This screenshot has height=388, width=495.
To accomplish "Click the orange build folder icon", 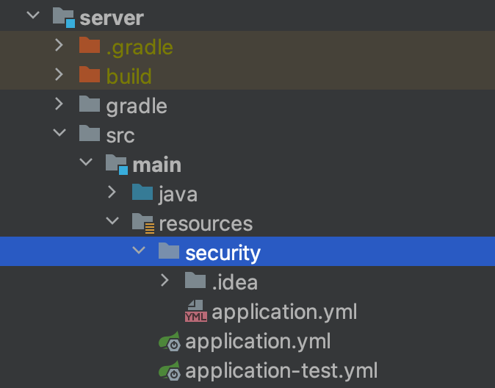I will point(90,74).
